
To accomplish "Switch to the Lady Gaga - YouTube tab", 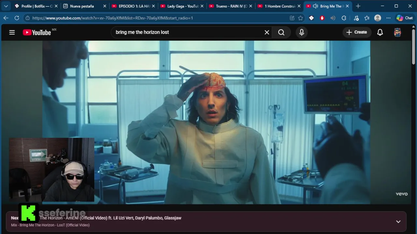I will coord(182,6).
